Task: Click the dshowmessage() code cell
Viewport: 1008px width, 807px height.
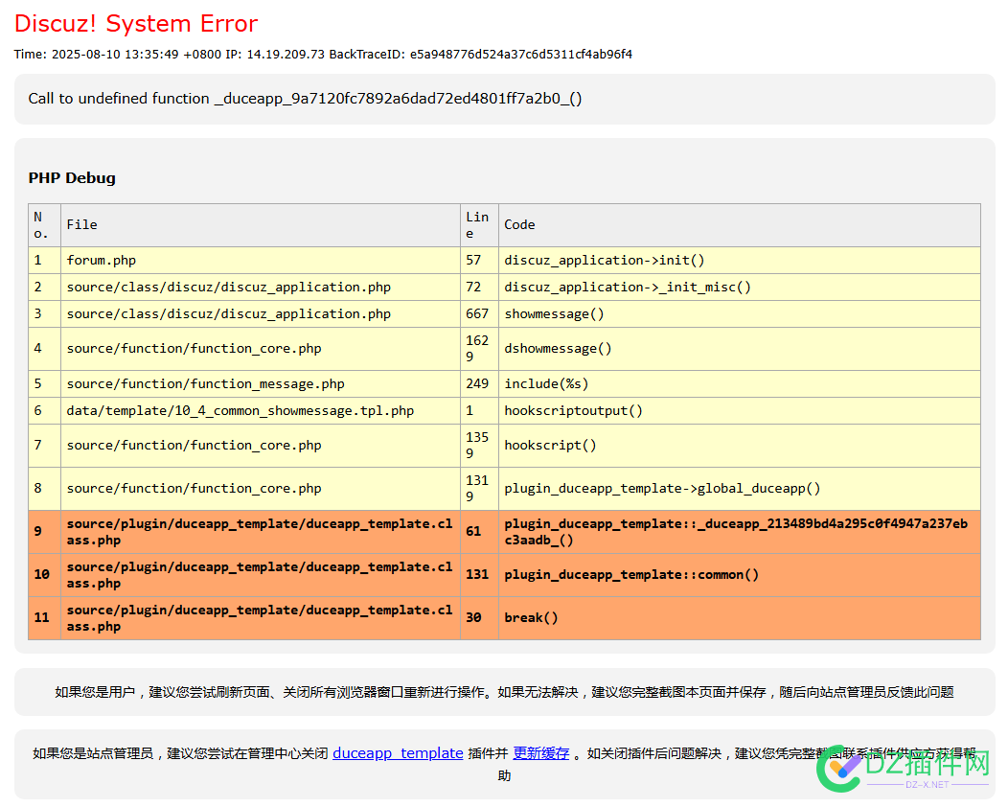Action: pyautogui.click(x=740, y=349)
